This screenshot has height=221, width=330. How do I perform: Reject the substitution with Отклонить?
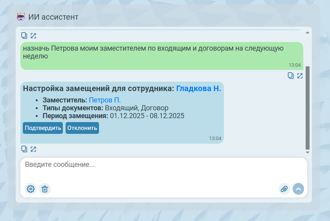(82, 128)
